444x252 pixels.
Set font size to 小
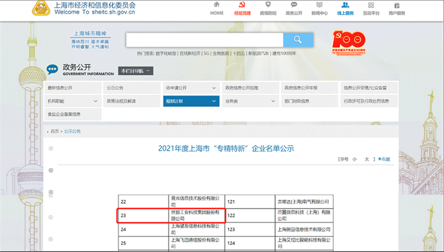click(x=355, y=159)
